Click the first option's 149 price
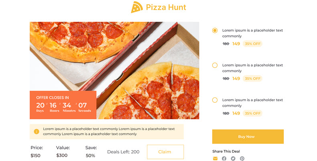The image size is (317, 161). tap(236, 44)
